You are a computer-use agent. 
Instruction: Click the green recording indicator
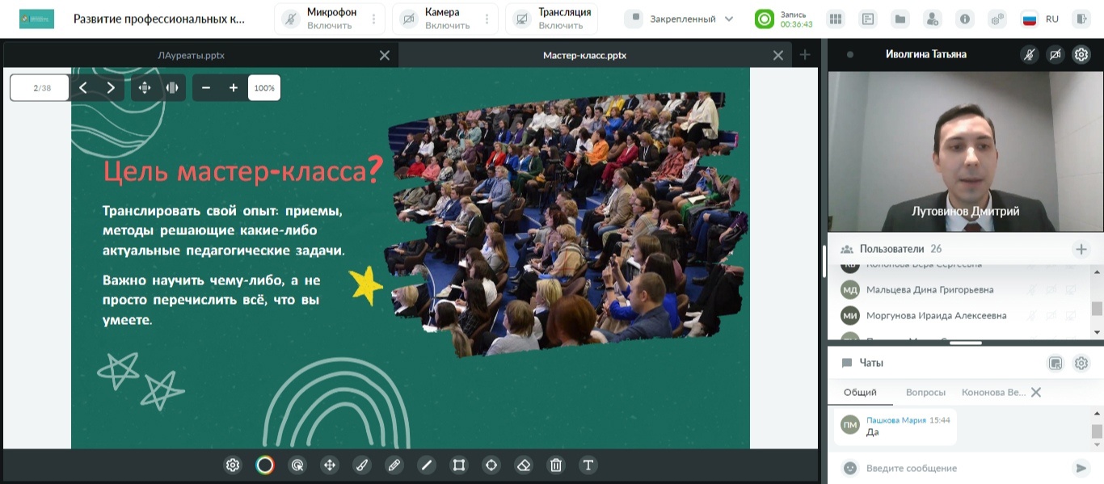click(765, 19)
